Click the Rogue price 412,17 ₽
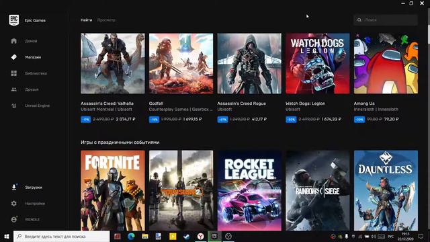The height and width of the screenshot is (242, 430). point(259,120)
